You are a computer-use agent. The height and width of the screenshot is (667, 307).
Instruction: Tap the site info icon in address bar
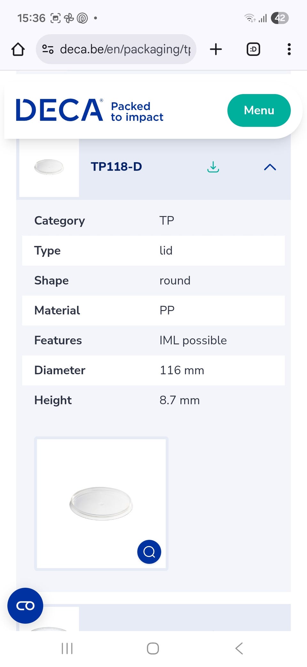(x=48, y=49)
